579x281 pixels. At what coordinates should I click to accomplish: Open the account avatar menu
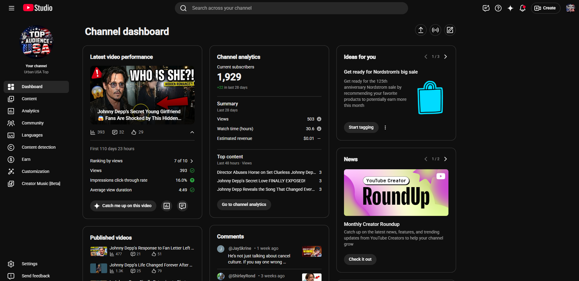(x=570, y=8)
